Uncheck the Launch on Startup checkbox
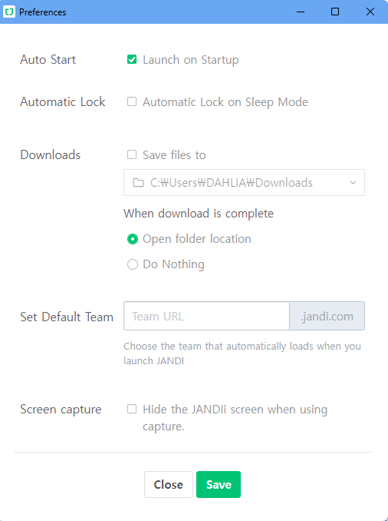 pyautogui.click(x=132, y=60)
